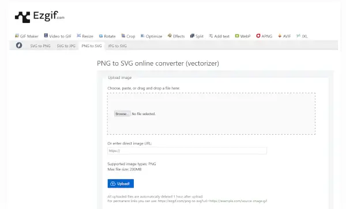The image size is (346, 209).
Task: Open GIF Maker menu item
Action: (27, 36)
